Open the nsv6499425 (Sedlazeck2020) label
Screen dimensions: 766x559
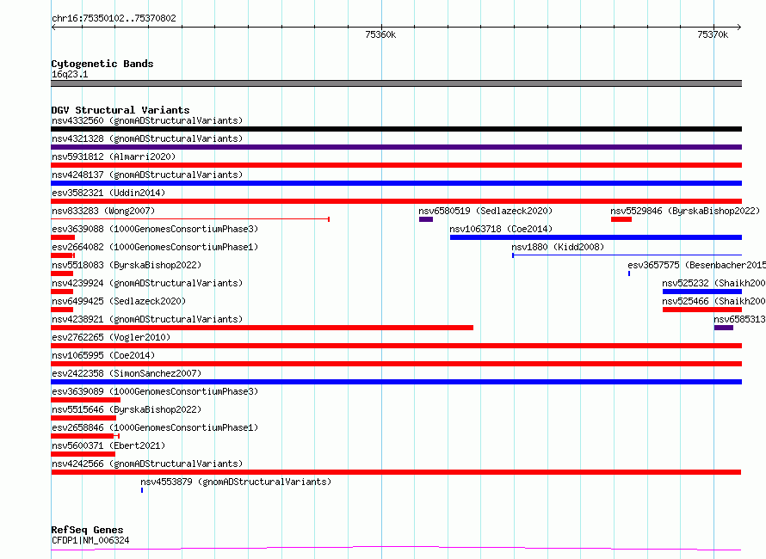(119, 301)
